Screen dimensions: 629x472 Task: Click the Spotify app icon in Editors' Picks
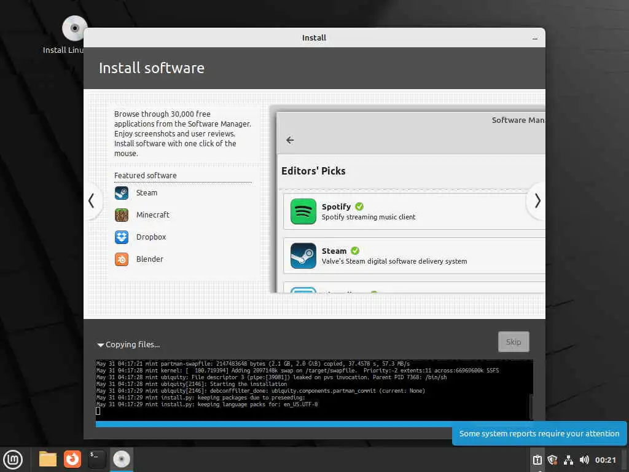[x=303, y=211]
